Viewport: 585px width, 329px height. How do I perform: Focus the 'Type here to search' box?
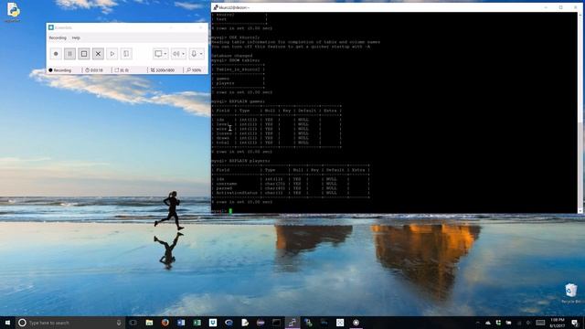click(71, 323)
